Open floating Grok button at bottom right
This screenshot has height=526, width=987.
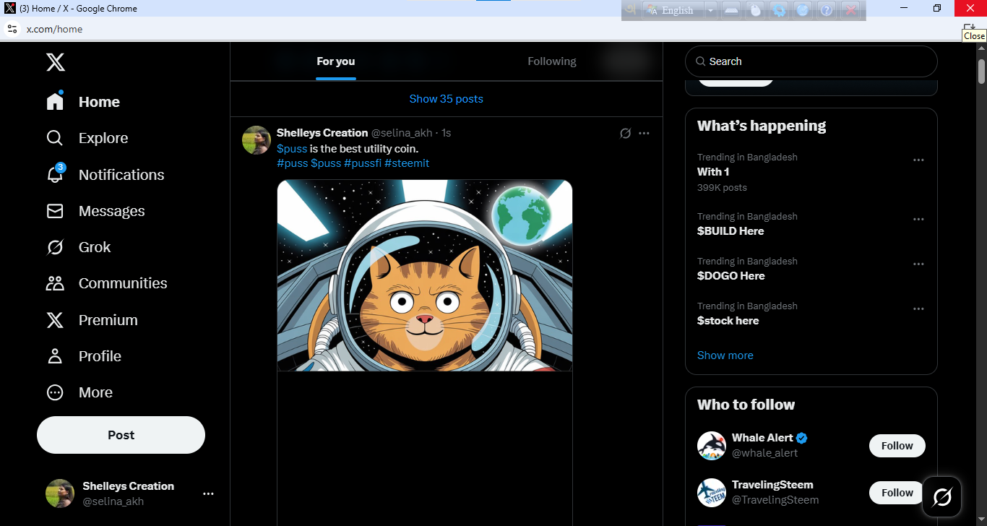click(x=942, y=496)
